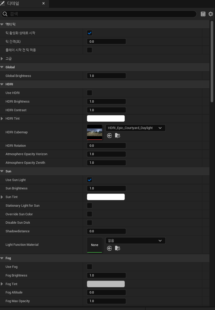Collapse the Sun section

coord(2,171)
